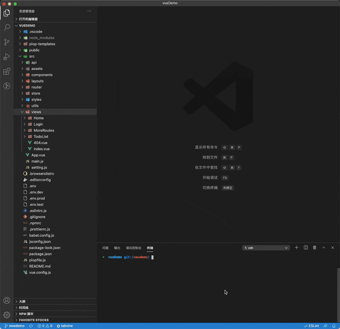340x329 pixels.
Task: Open the .env.dev file
Action: point(55,192)
